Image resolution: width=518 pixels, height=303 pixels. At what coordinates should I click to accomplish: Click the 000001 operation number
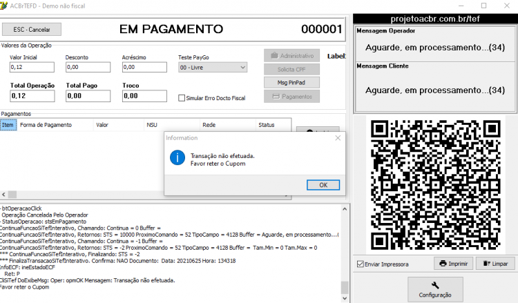[321, 30]
